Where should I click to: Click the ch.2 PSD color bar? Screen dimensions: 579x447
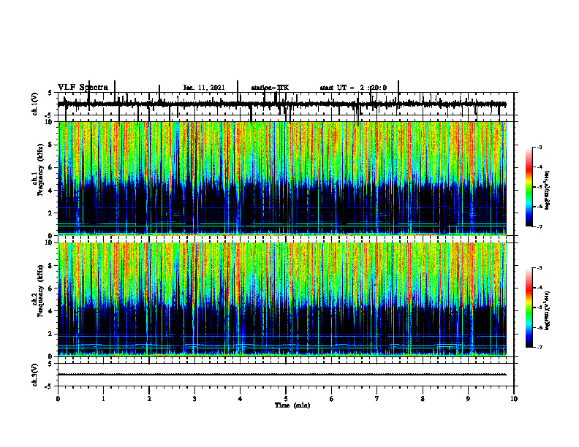(x=529, y=307)
